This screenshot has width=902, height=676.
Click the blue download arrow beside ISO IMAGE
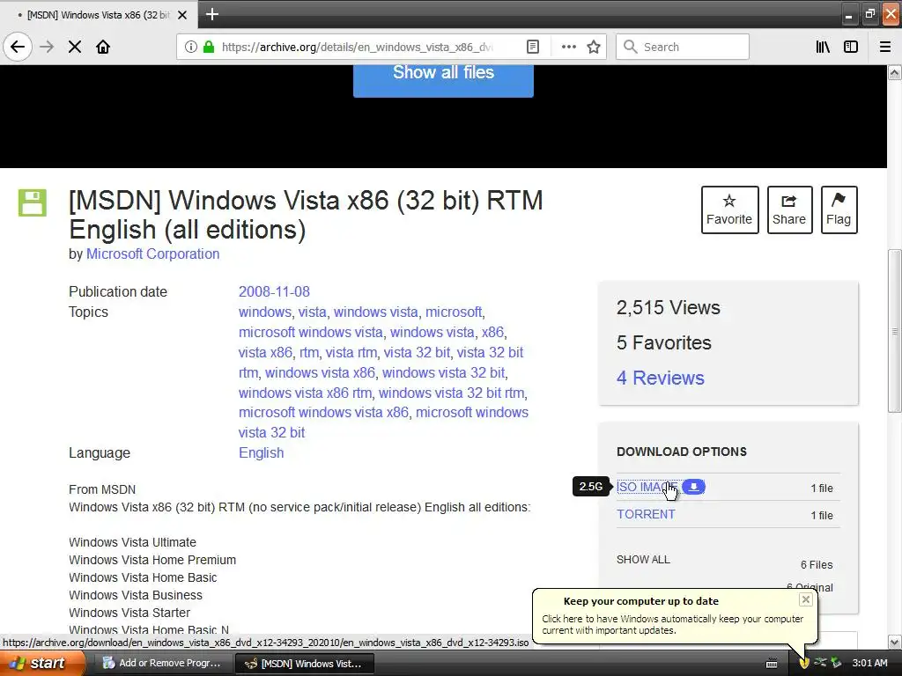click(694, 487)
